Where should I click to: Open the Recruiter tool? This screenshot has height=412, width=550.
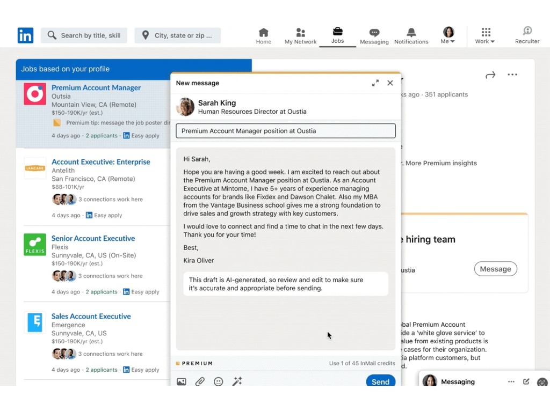(x=527, y=35)
